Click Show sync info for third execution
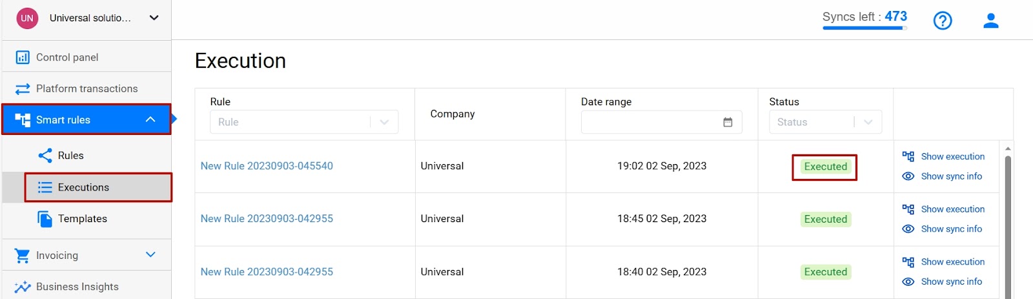Screen dimensions: 1033x299 tap(951, 282)
